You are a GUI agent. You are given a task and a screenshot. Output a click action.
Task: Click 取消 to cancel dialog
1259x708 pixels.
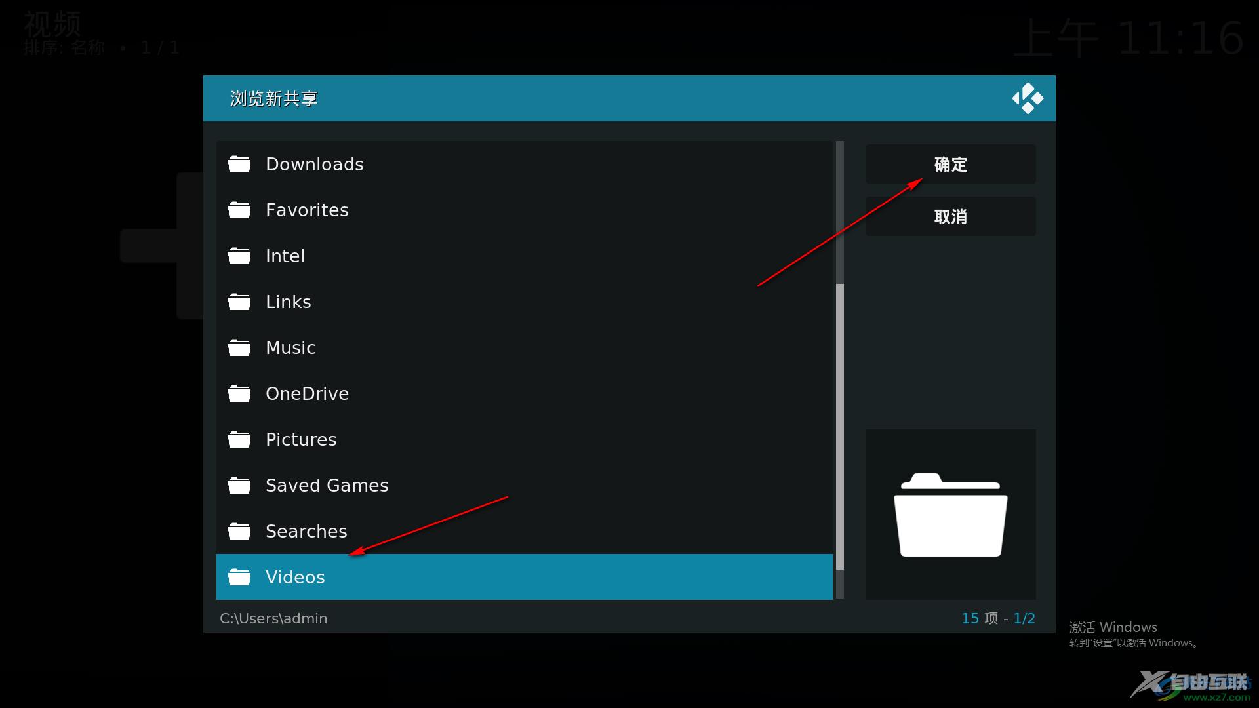point(950,216)
